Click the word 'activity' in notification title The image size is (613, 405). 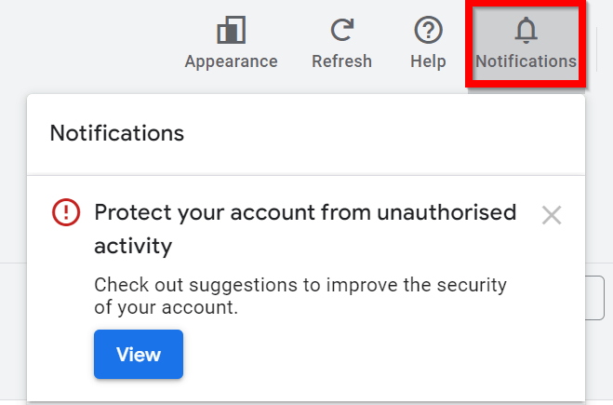tap(133, 246)
